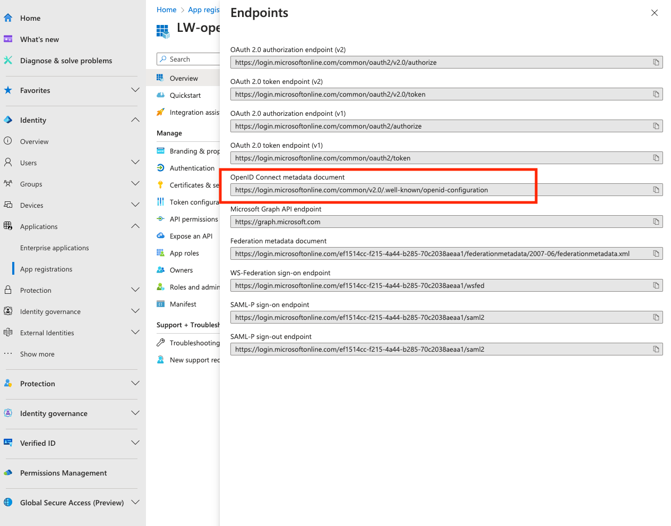Click the Favorites star icon
This screenshot has height=526, width=671.
click(8, 90)
